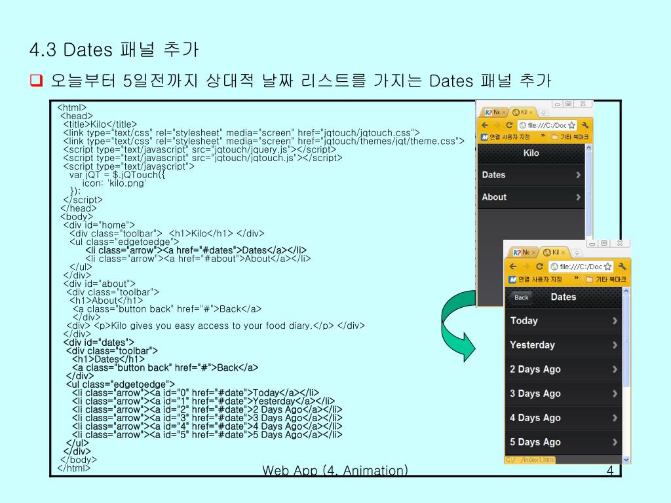Image resolution: width=671 pixels, height=503 pixels.
Task: Click the 'Dates' heading in the Dates toolbar
Action: (564, 297)
